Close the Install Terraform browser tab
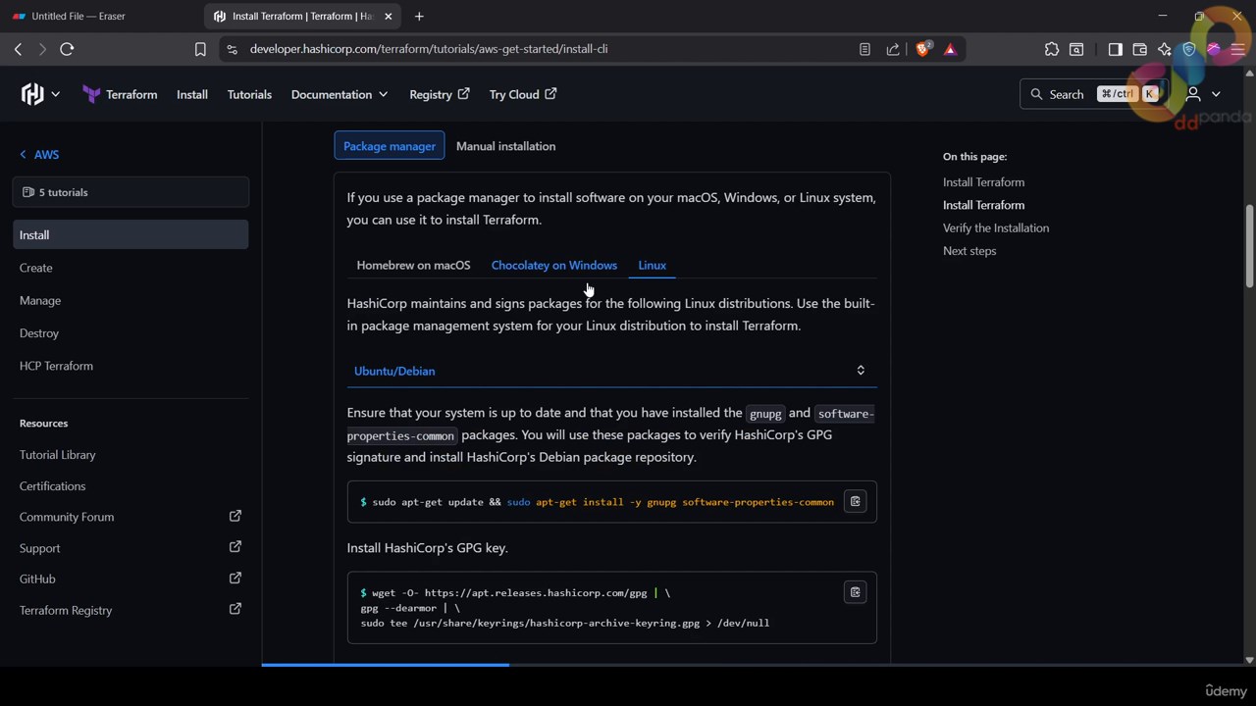Viewport: 1256px width, 706px height. (x=389, y=16)
